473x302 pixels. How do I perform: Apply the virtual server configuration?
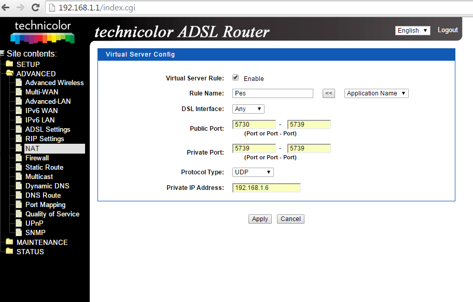260,219
